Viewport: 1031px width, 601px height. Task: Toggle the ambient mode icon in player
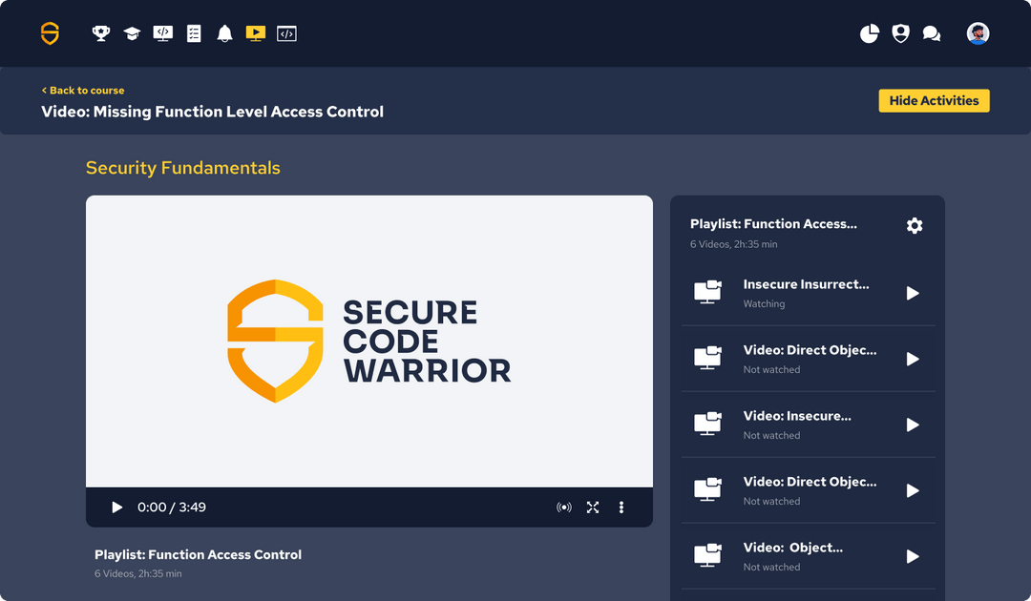click(x=564, y=507)
